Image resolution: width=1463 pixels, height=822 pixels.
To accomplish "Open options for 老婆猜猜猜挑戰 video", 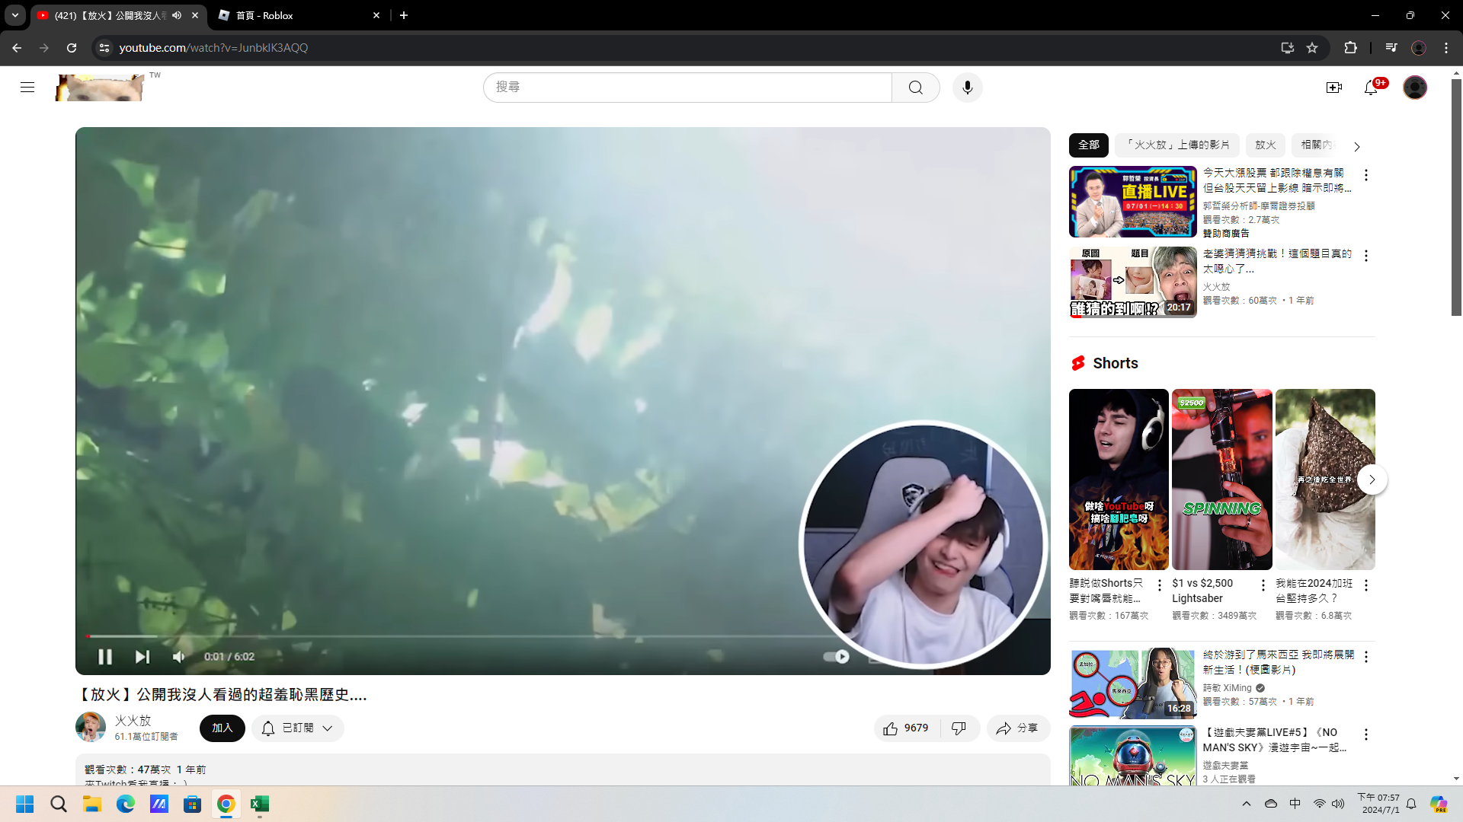I will (1365, 256).
